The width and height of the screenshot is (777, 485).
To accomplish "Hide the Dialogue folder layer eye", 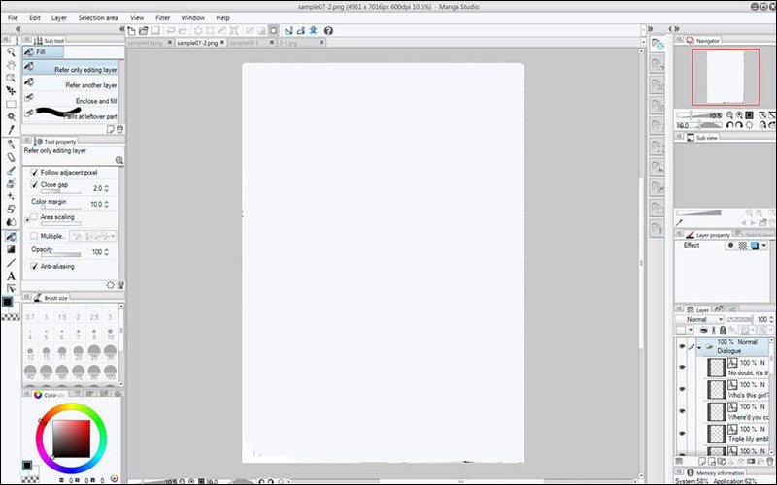I will 682,346.
